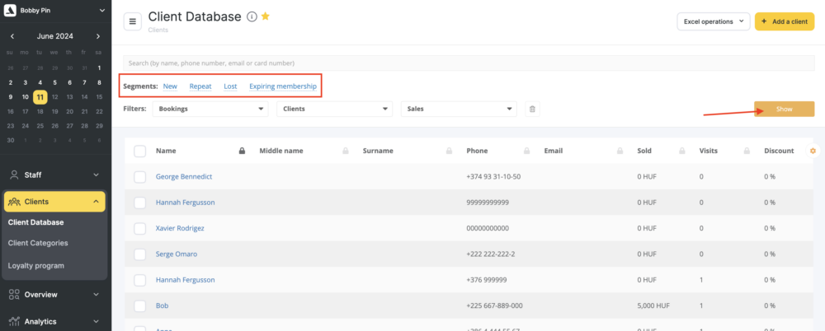
Task: Toggle the yellow favorite star
Action: tap(266, 16)
